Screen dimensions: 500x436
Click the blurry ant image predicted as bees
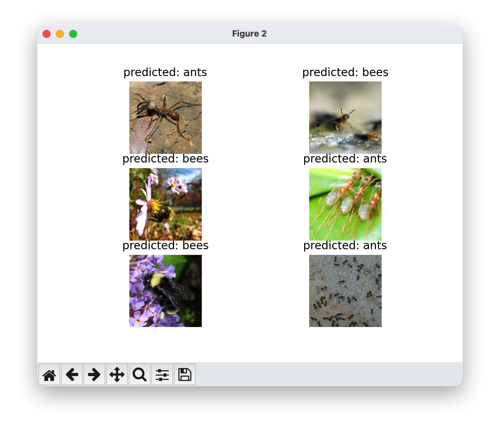pos(345,118)
